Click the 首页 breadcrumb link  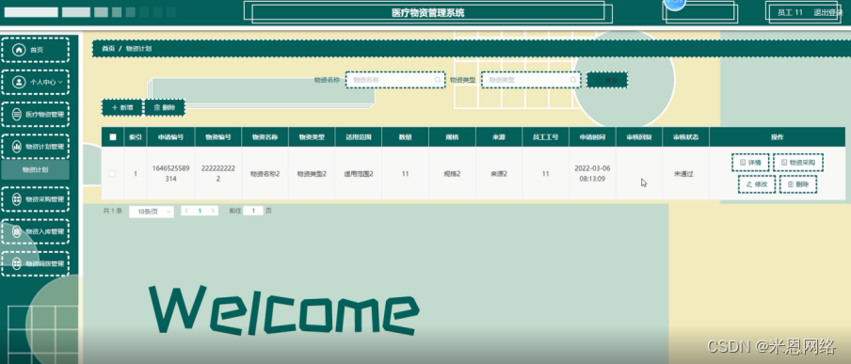108,48
